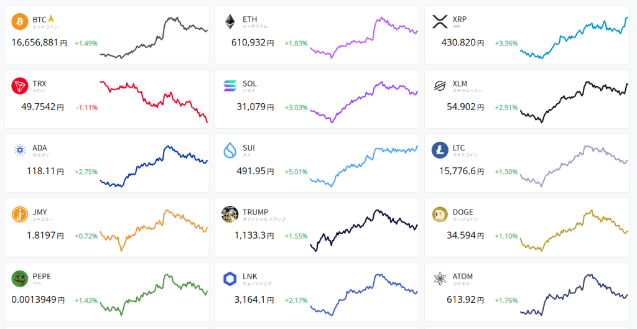Click the green PEPE frog icon
Screen dimensions: 637x329
(x=20, y=279)
